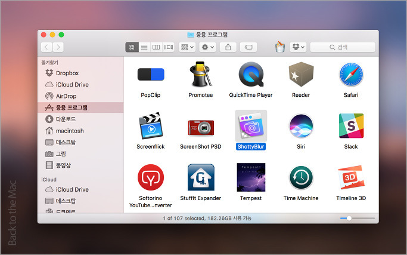Open the PopClip app icon

click(151, 75)
